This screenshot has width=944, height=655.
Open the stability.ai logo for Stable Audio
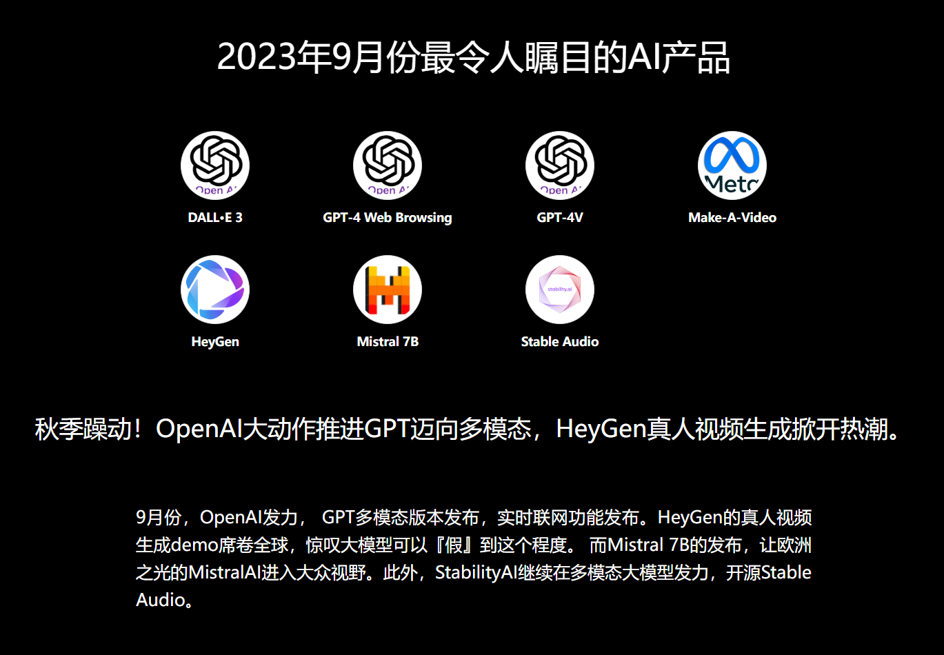click(x=560, y=290)
